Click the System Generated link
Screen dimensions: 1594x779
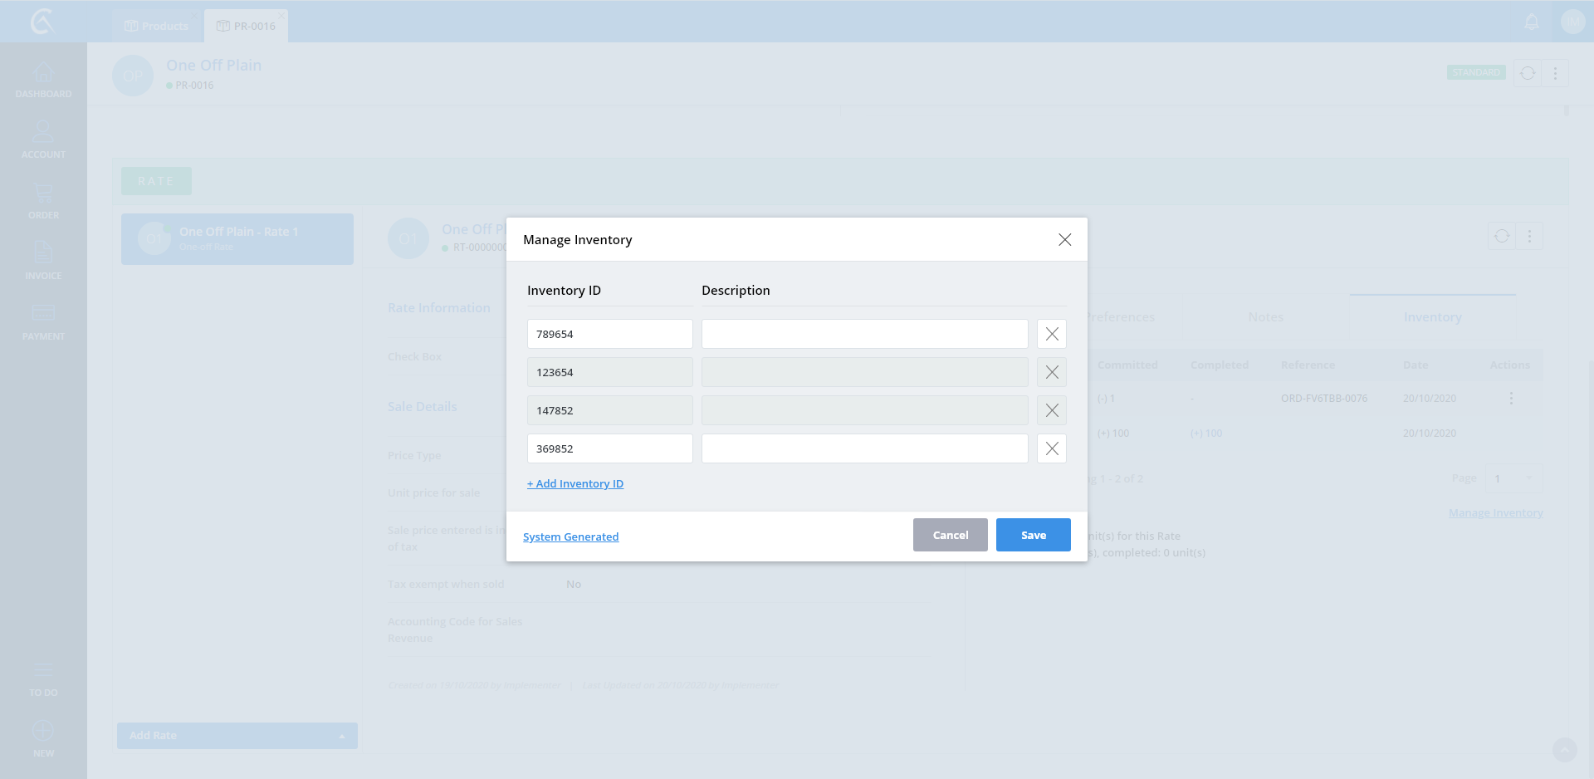(570, 537)
